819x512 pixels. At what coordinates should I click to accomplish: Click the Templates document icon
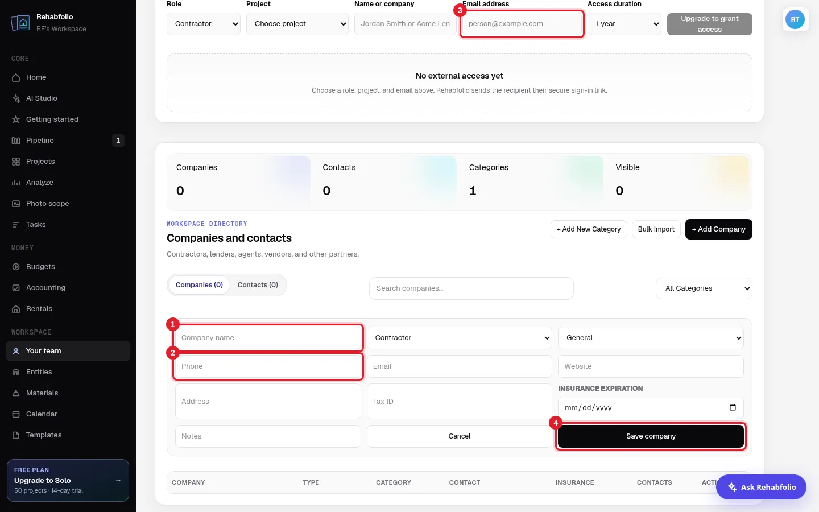click(x=16, y=435)
